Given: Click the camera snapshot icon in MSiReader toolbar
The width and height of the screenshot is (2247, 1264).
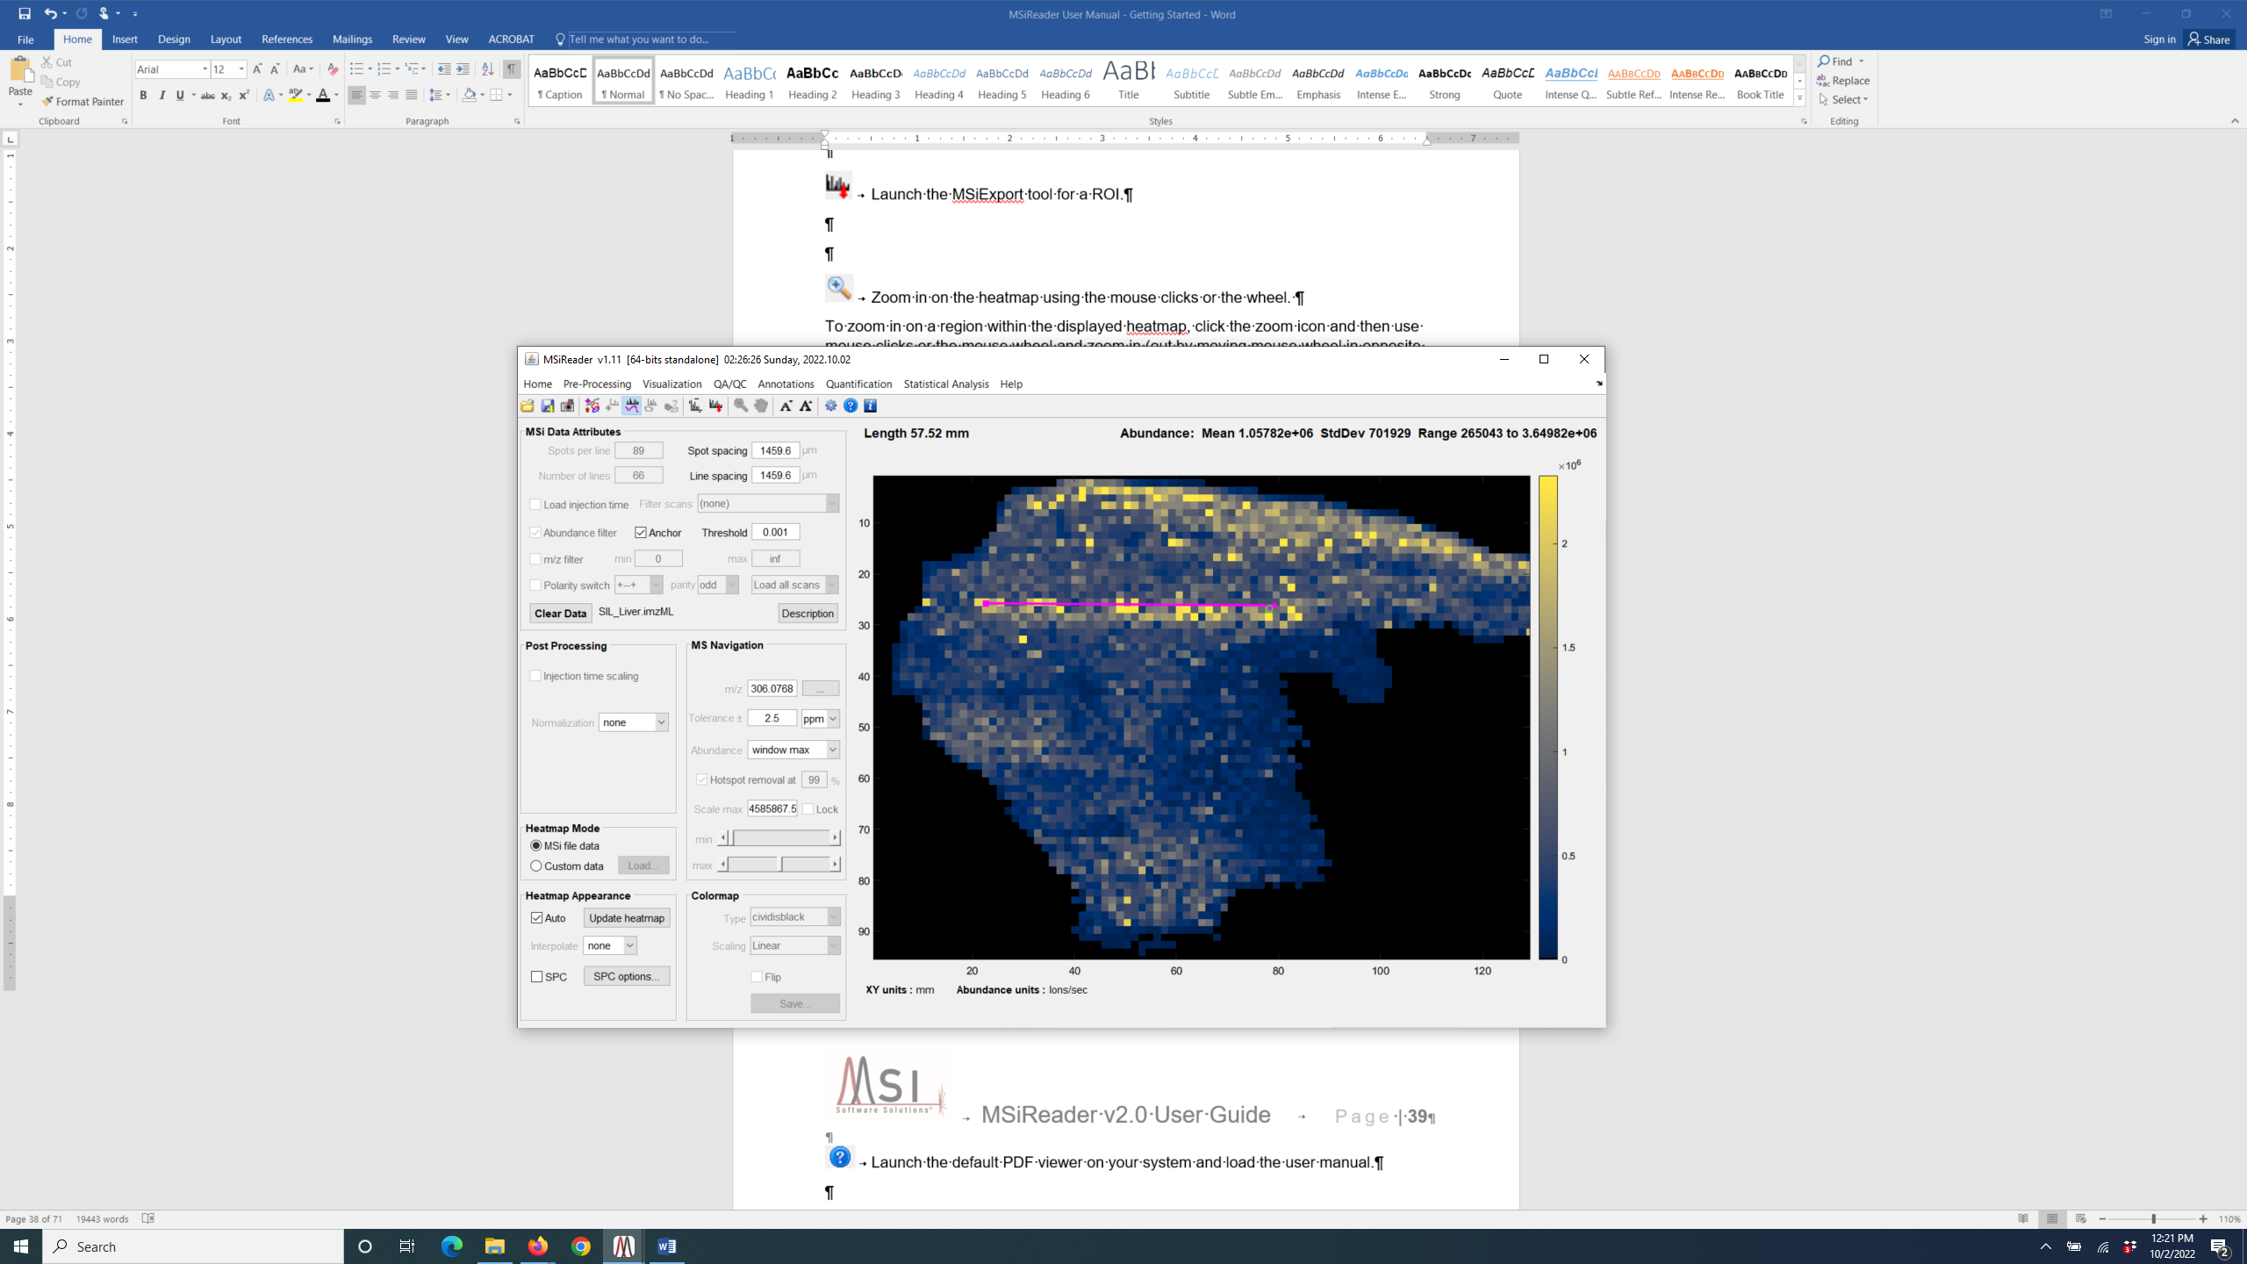Looking at the screenshot, I should point(568,406).
